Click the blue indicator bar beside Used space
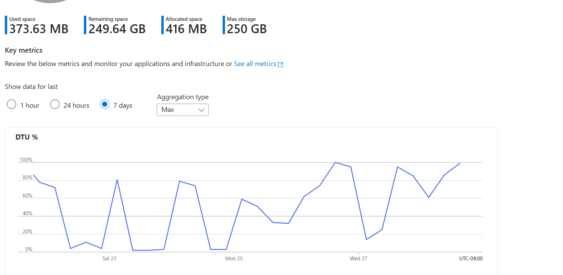This screenshot has width=563, height=275. 6,25
